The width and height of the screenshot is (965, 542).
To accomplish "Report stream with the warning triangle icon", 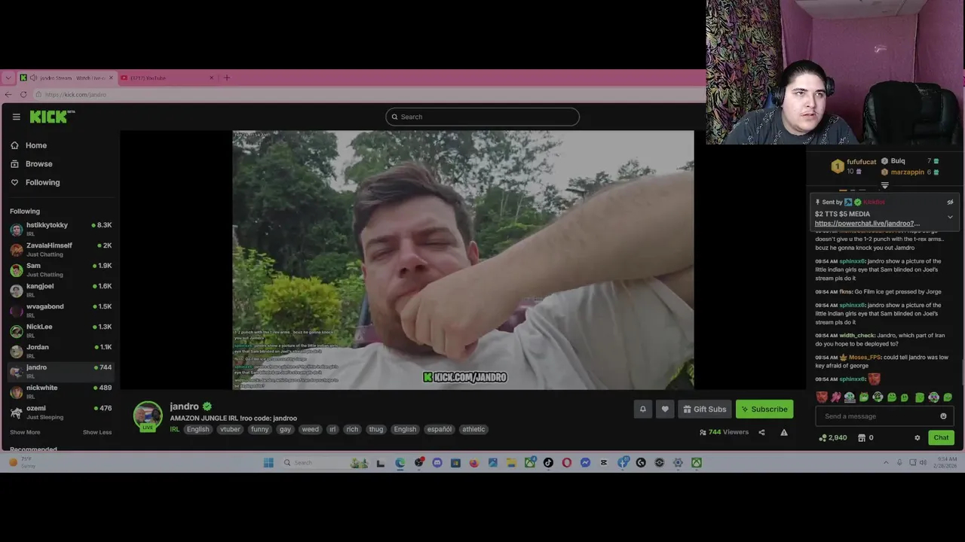I will (x=784, y=432).
